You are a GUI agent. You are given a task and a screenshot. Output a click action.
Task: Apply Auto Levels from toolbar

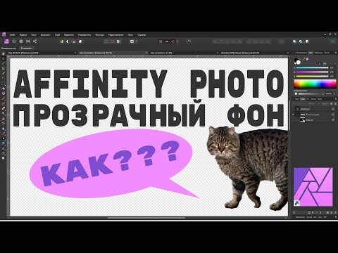(x=62, y=41)
